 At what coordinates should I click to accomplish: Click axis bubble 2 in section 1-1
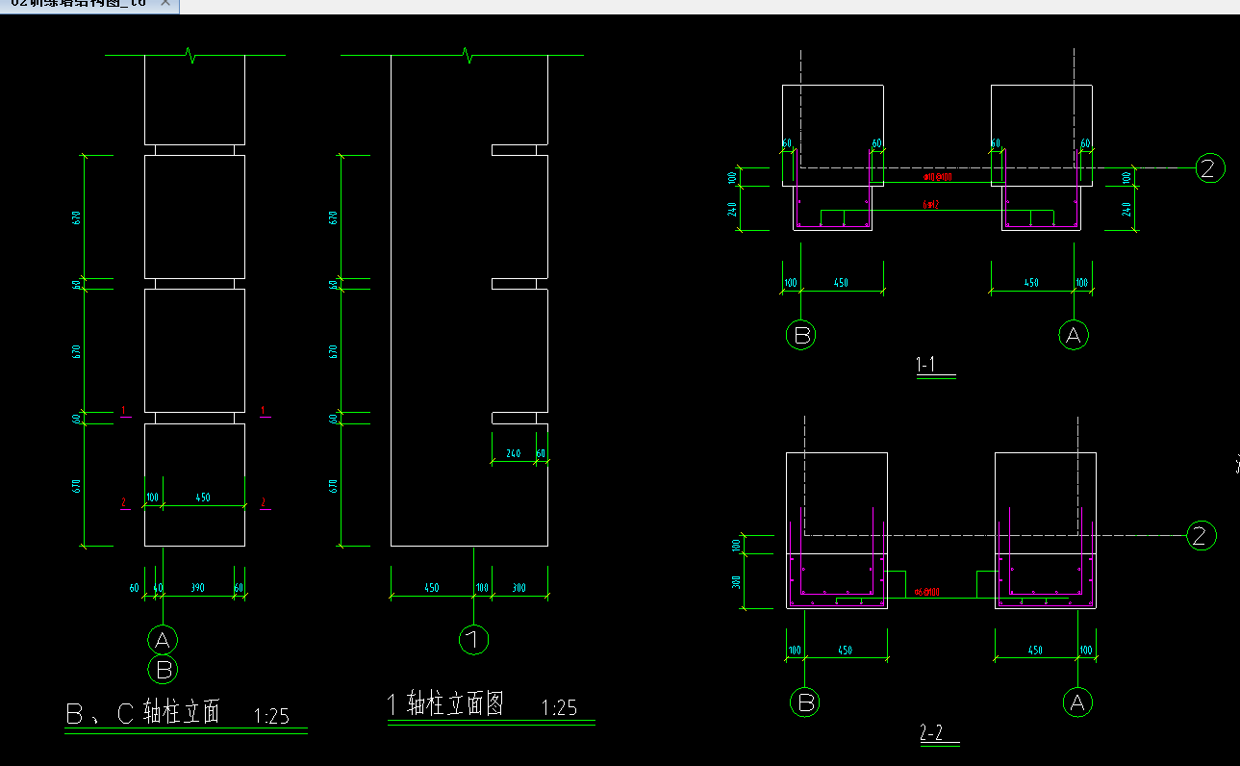[x=1210, y=168]
